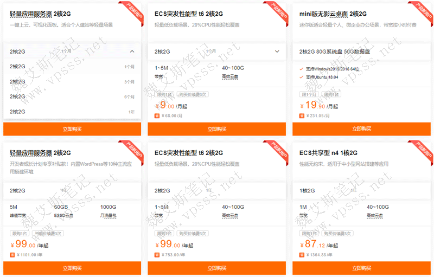
Task: Pick the 2核2G 1年 option in list
Action: (72, 112)
